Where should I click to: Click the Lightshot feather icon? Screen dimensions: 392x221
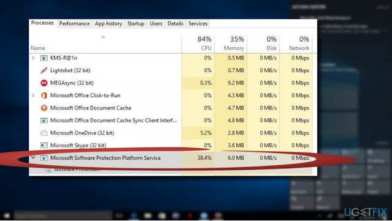click(x=44, y=70)
